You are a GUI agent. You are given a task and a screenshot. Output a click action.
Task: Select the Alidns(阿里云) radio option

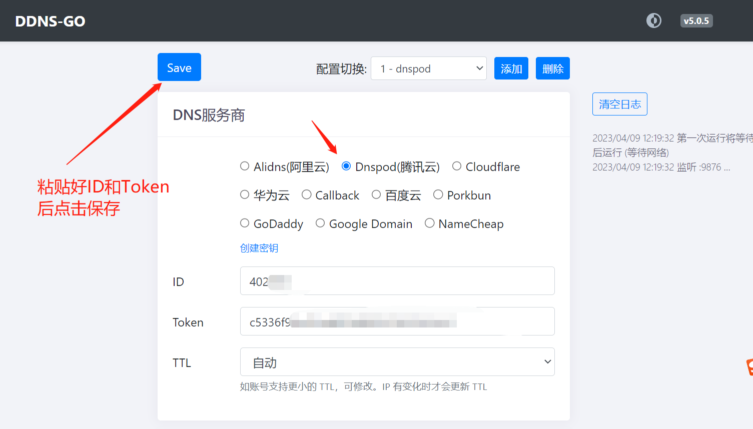coord(245,166)
